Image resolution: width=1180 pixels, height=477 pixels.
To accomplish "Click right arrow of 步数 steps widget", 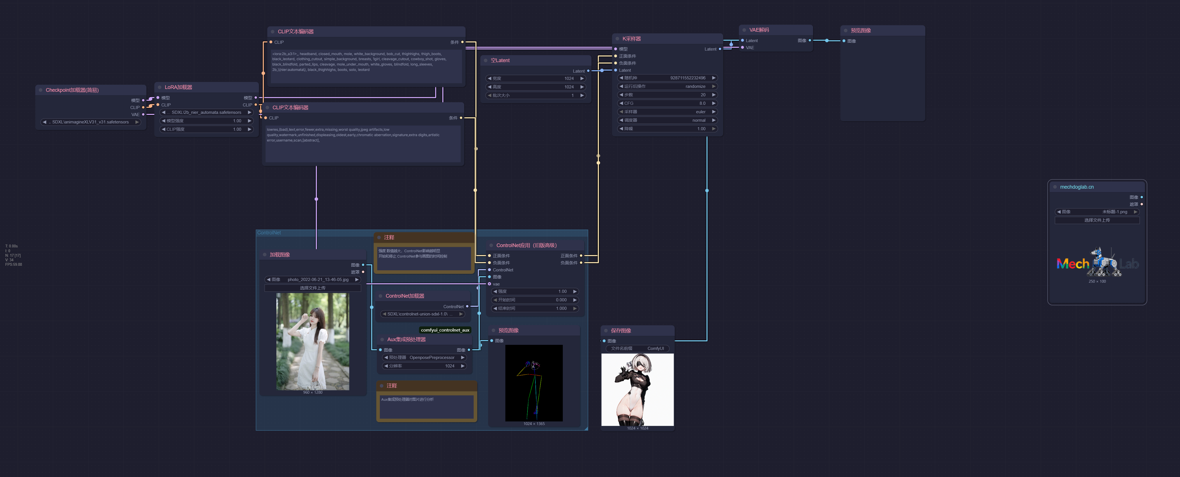I will [713, 95].
